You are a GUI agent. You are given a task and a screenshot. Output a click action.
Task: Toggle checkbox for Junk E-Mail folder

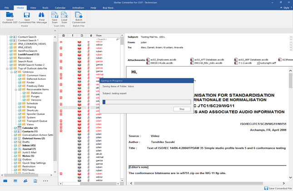15,152
